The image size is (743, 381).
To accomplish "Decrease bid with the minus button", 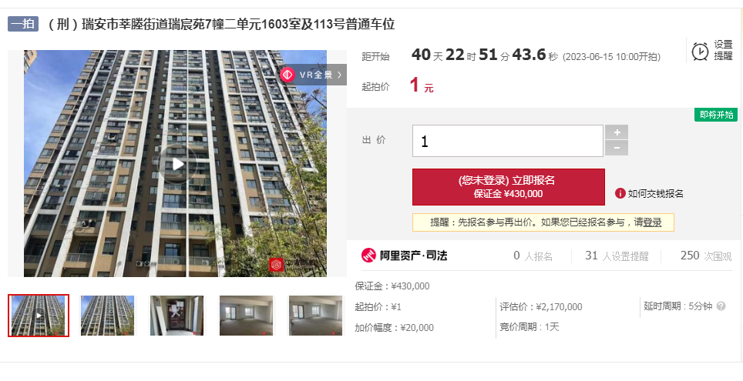I will pos(617,148).
